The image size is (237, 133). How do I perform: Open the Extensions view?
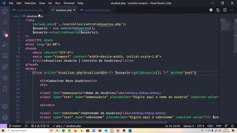coord(5,67)
